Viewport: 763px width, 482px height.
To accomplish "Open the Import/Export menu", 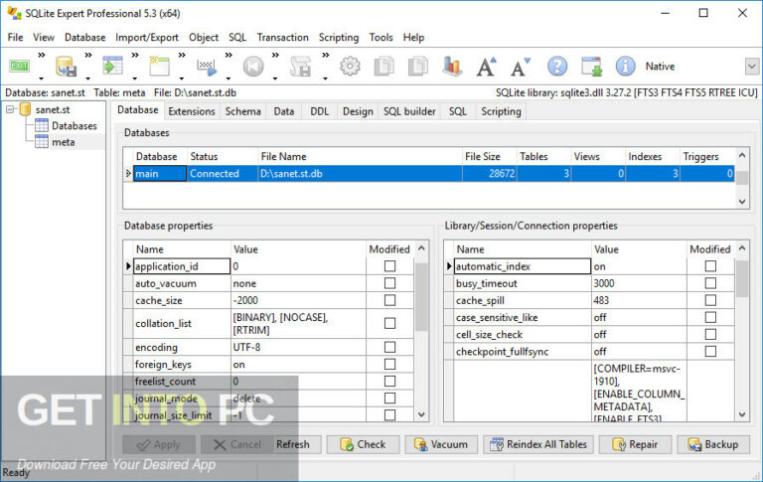I will click(x=147, y=38).
